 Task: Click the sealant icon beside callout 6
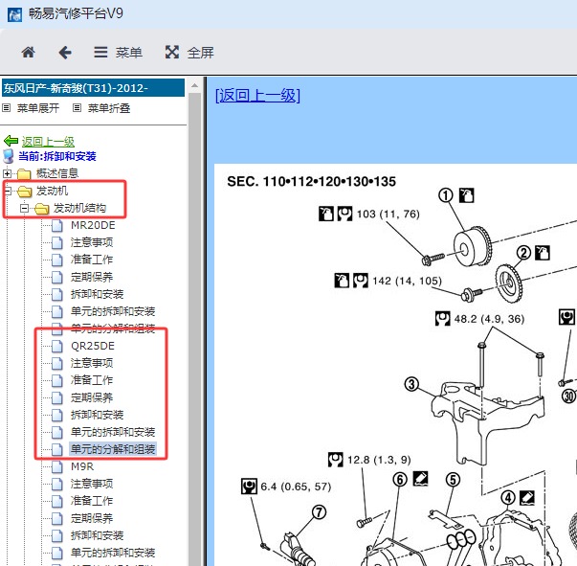pyautogui.click(x=420, y=478)
